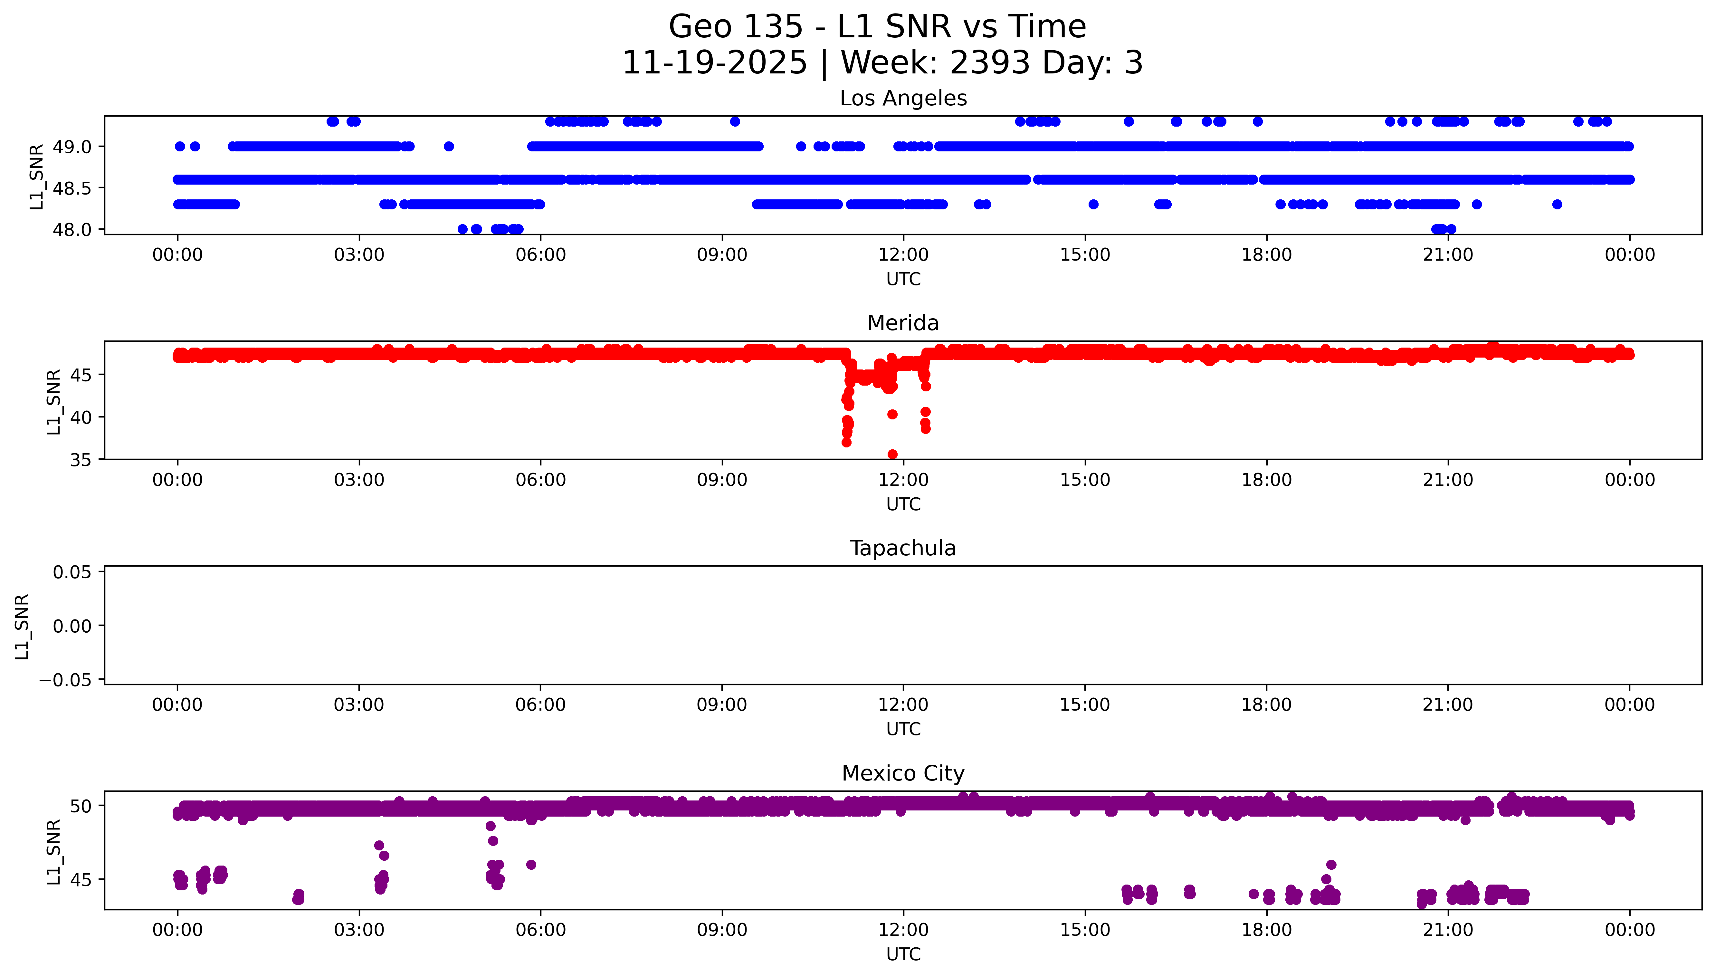
Task: Click the 'Tapachula' subplot title
Action: pyautogui.click(x=903, y=548)
